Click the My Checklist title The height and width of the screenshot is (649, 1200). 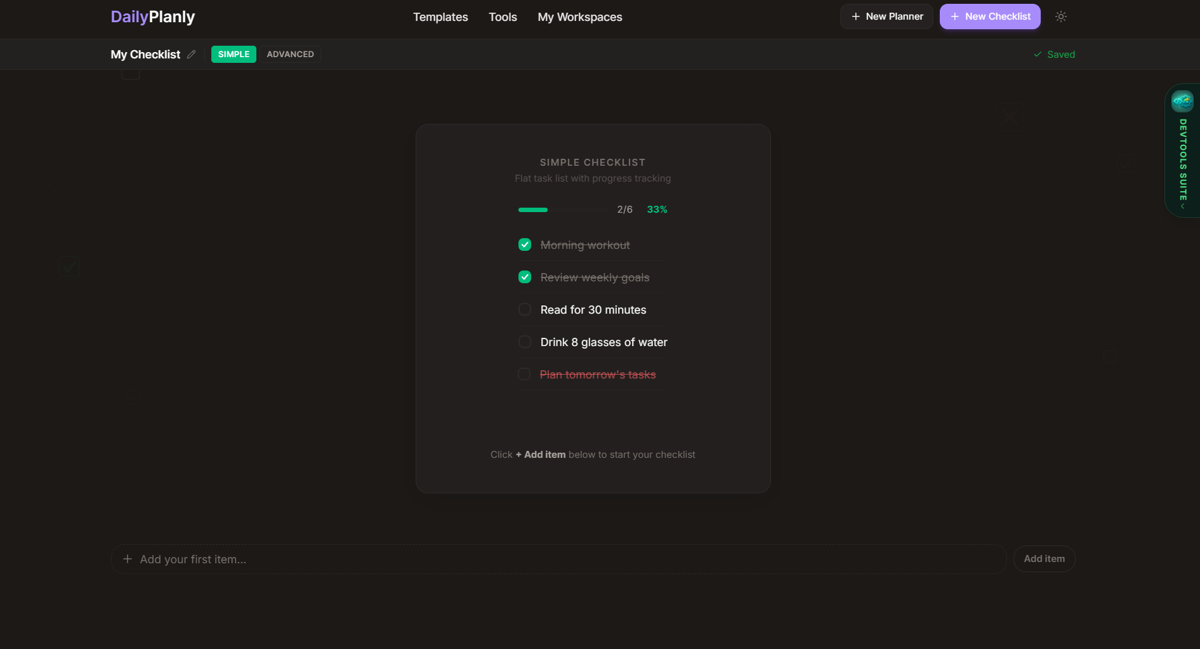click(145, 55)
